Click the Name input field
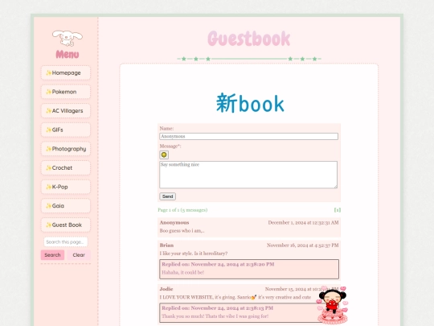434x326 pixels. coord(248,136)
